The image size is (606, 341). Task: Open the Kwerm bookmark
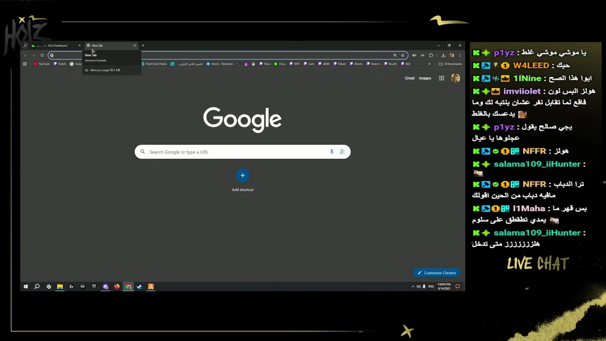click(373, 64)
